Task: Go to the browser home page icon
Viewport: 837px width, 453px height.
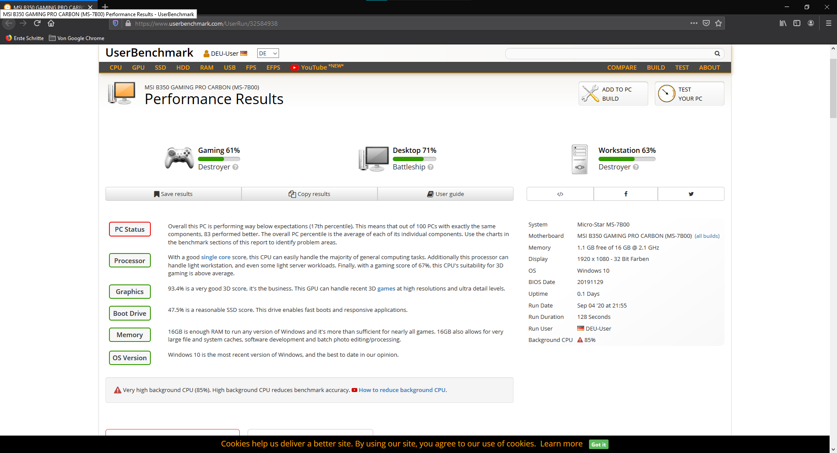Action: click(x=51, y=24)
